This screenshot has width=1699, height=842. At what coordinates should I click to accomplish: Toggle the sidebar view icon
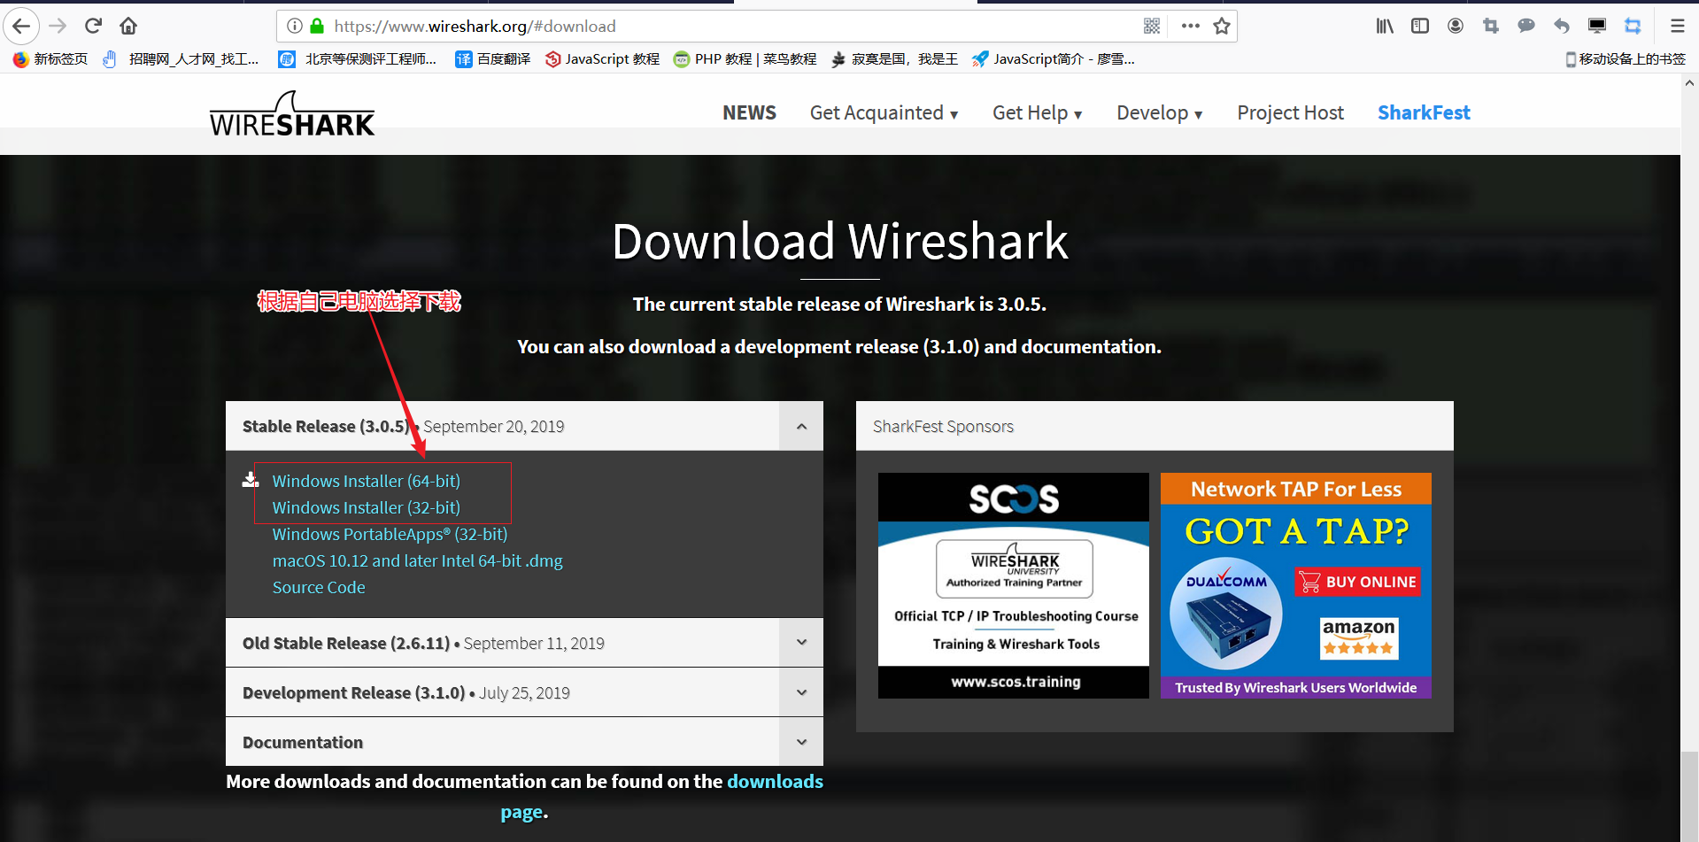[1420, 26]
